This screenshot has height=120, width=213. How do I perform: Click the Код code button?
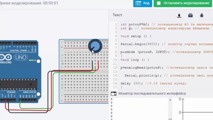pyautogui.click(x=142, y=3)
